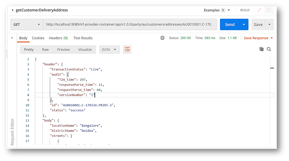Click the request URL field
Screen dimensions: 289x161
point(130,25)
